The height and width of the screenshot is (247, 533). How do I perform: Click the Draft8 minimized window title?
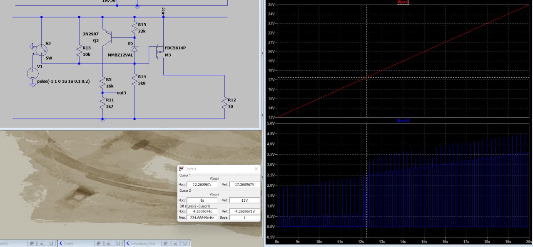pyautogui.click(x=69, y=244)
